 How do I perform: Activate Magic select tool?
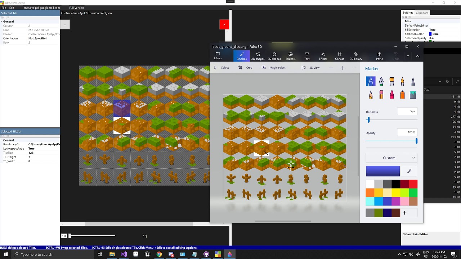point(273,68)
